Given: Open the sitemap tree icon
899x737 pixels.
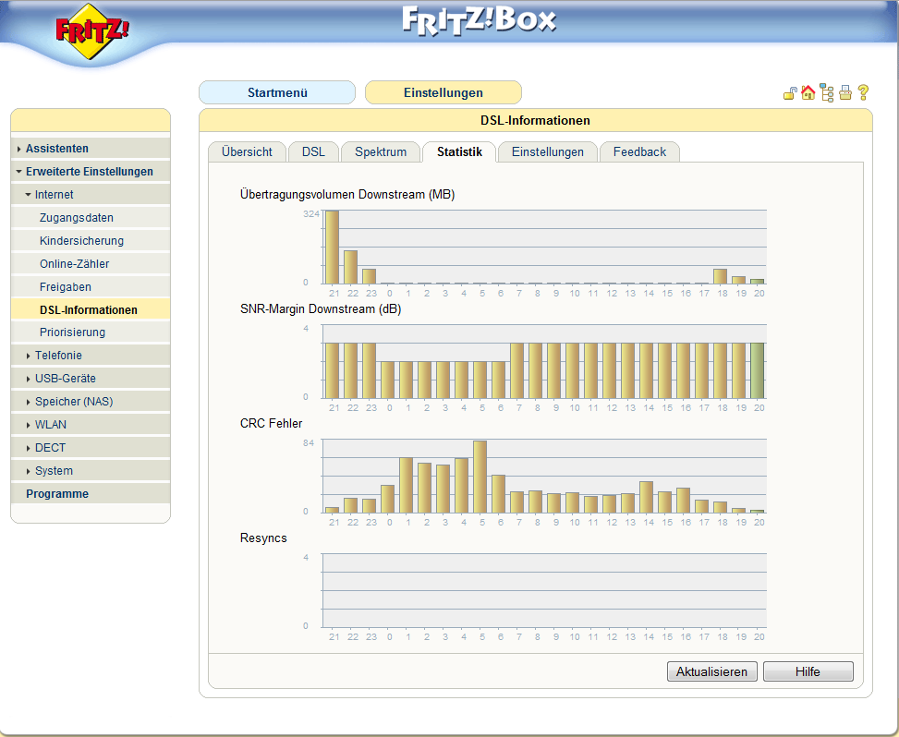Looking at the screenshot, I should click(826, 93).
